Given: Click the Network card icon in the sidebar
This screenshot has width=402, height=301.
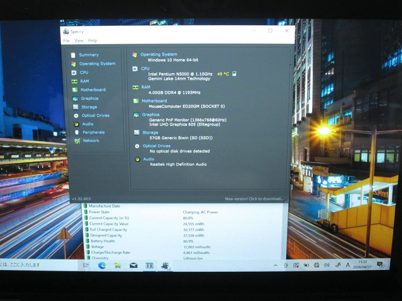Looking at the screenshot, I should [x=77, y=141].
